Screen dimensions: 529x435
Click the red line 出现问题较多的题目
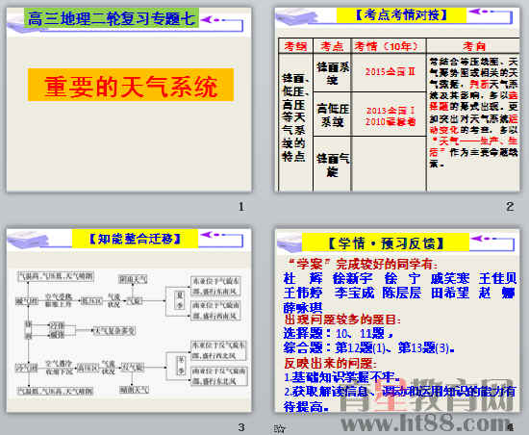click(342, 319)
